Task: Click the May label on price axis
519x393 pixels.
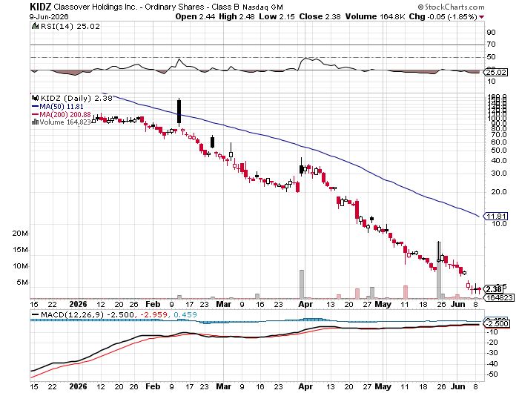Action: point(383,304)
